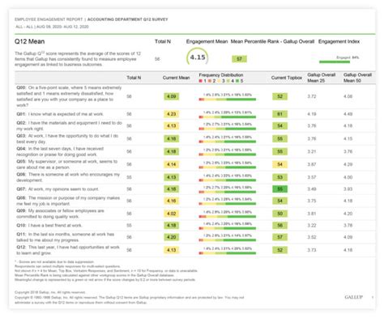Click the Q04 Gallup Overall Mean 25 value 3.21
384x318 pixels.
(x=312, y=151)
